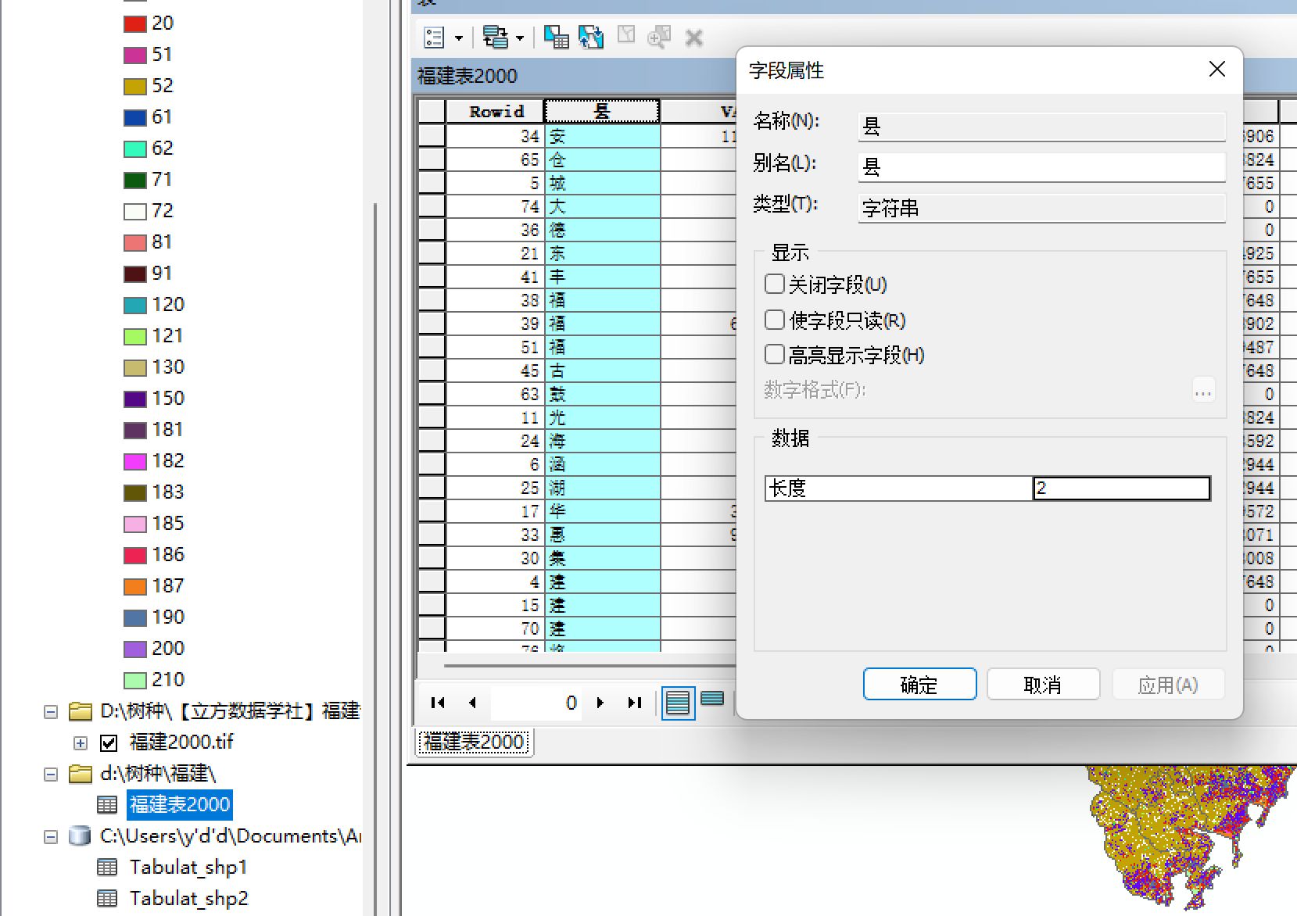Enable 使字段只读 checkbox
The image size is (1297, 916).
[774, 320]
